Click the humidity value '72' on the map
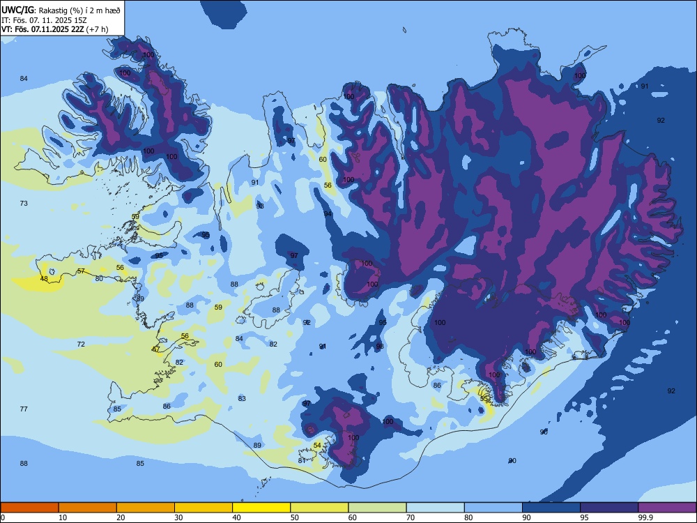This screenshot has width=697, height=523. pos(80,344)
